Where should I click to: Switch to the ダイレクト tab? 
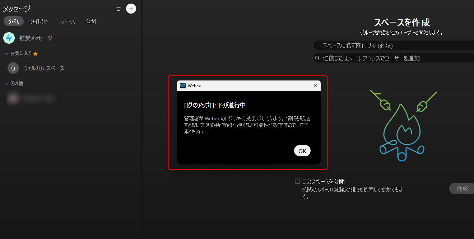pos(39,21)
